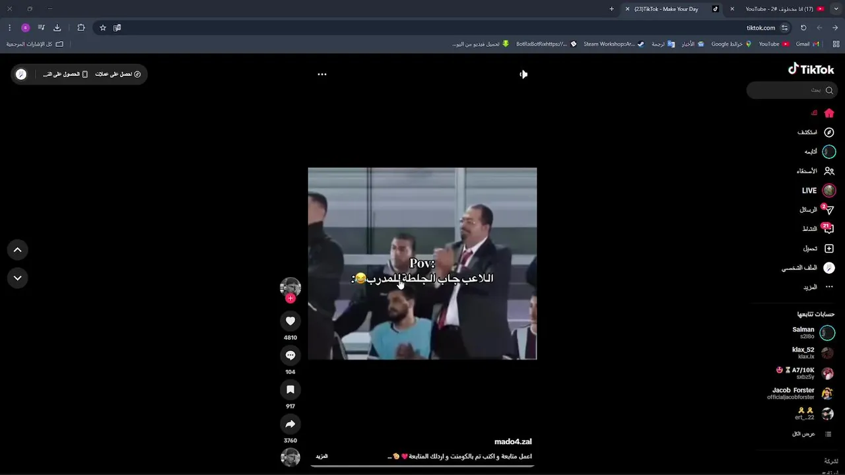Open the creator avatar beside the video

pyautogui.click(x=290, y=286)
